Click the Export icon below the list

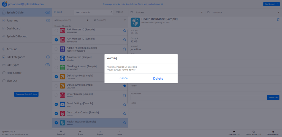(x=100, y=132)
